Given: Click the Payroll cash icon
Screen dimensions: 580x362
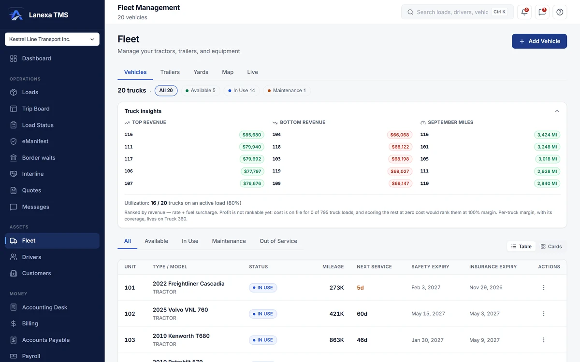Looking at the screenshot, I should coord(14,356).
